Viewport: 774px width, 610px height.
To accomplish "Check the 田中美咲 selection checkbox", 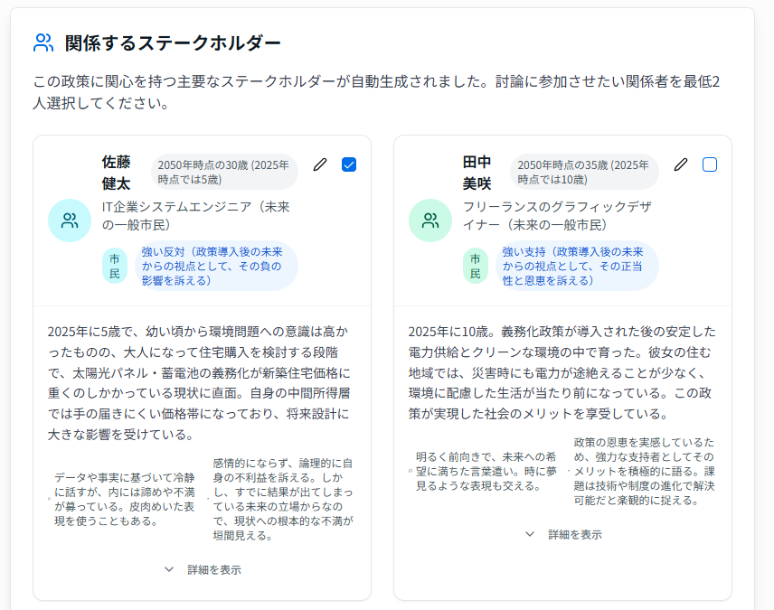I will point(710,164).
